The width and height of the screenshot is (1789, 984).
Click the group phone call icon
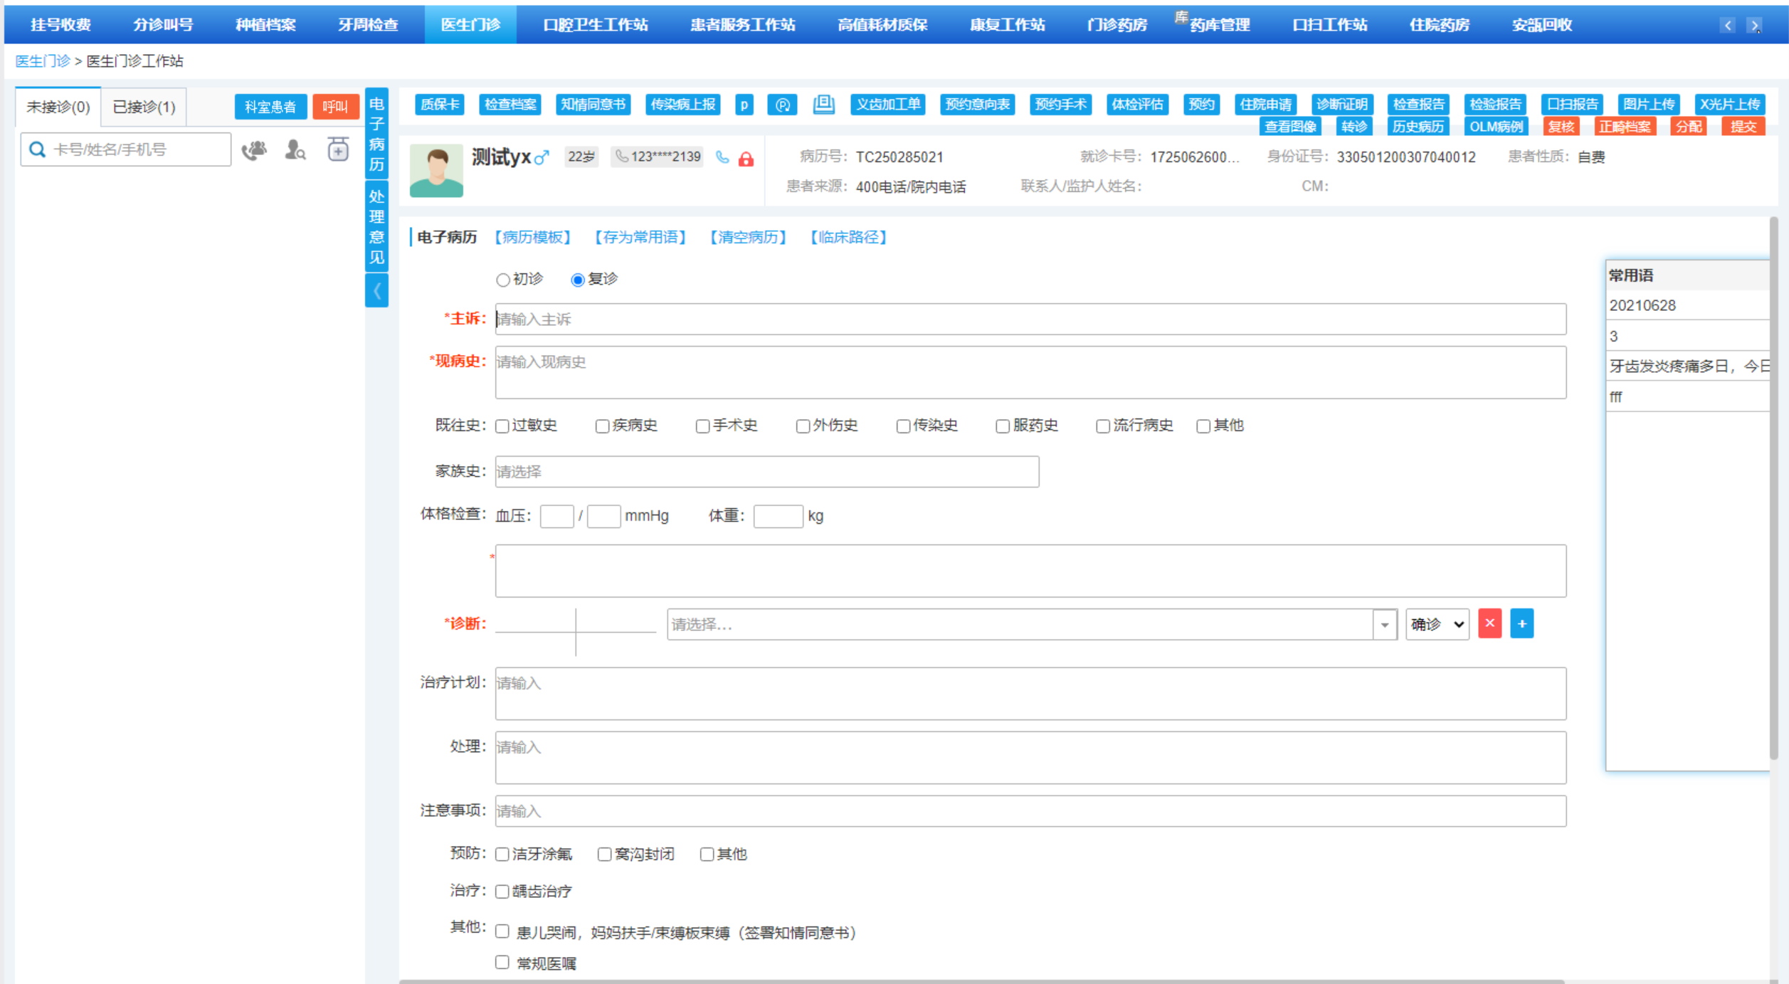(254, 150)
